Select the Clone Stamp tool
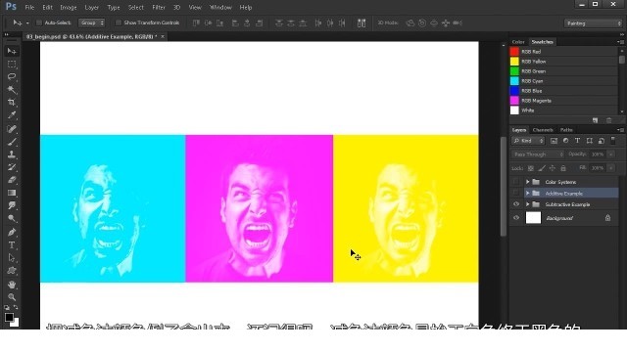This screenshot has width=627, height=352. (12, 154)
